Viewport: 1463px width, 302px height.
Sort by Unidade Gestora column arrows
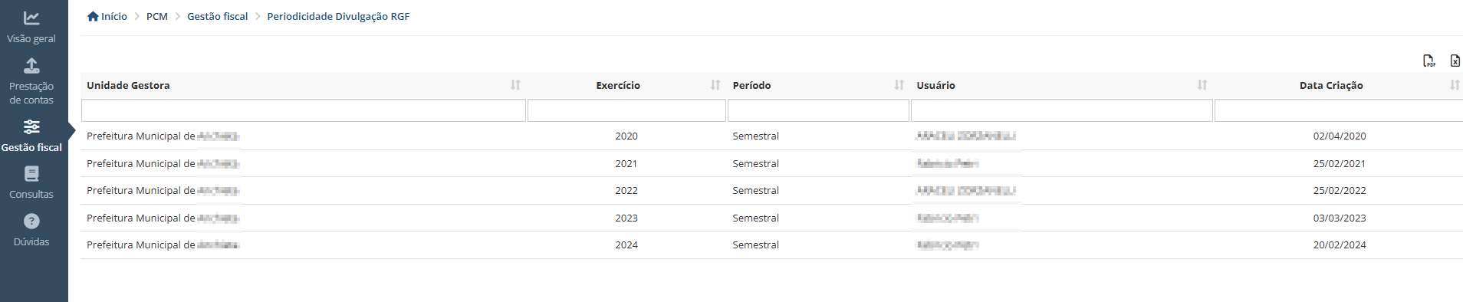tap(515, 85)
